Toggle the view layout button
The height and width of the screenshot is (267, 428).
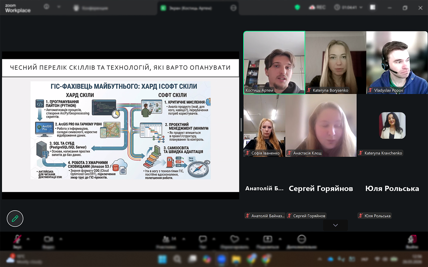pos(372,7)
